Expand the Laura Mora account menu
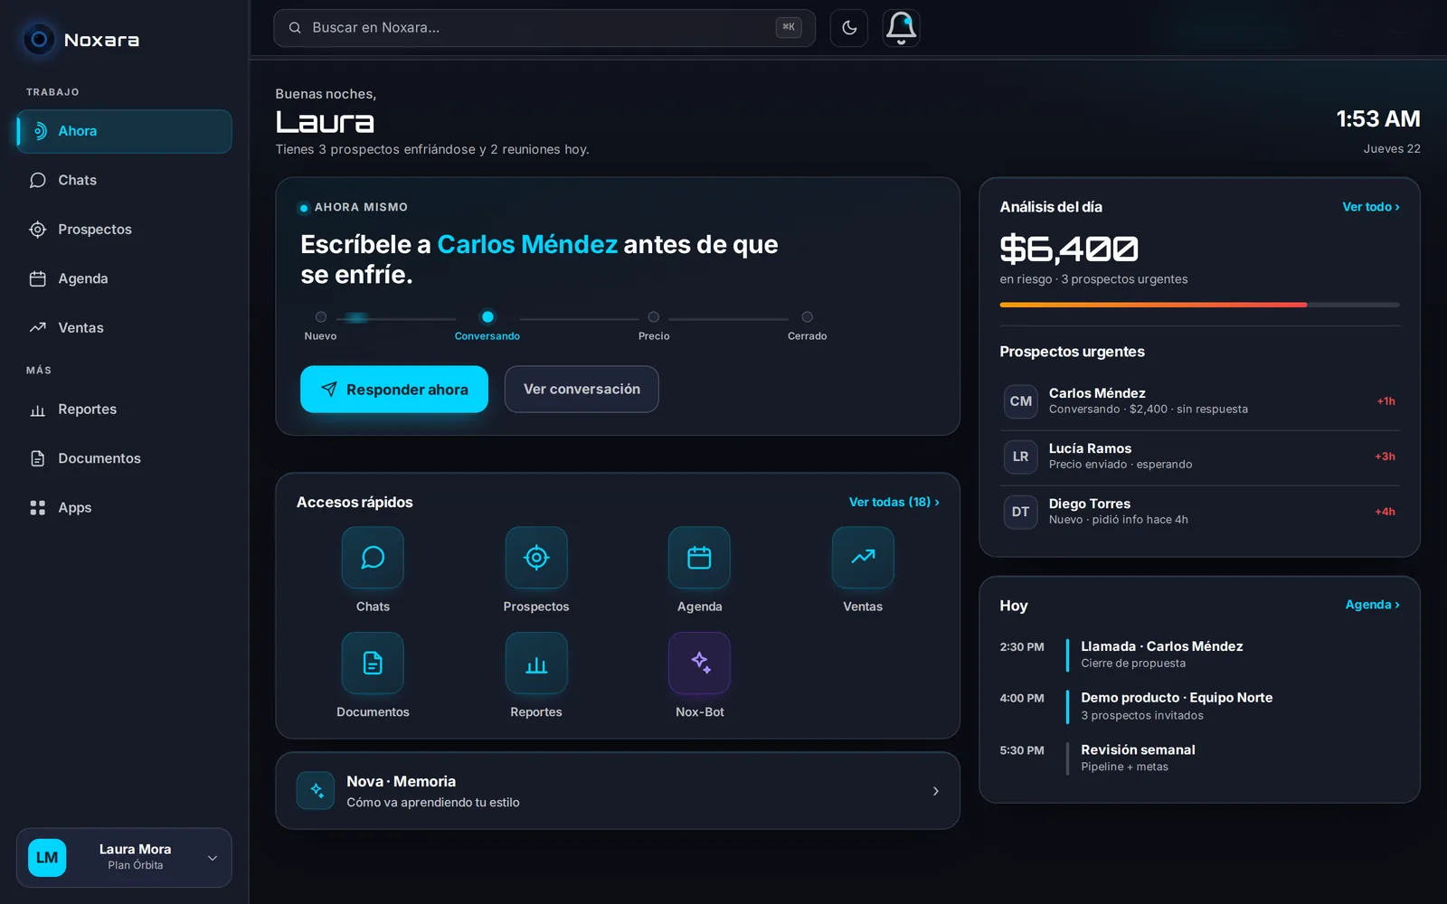Viewport: 1447px width, 904px height. 124,858
